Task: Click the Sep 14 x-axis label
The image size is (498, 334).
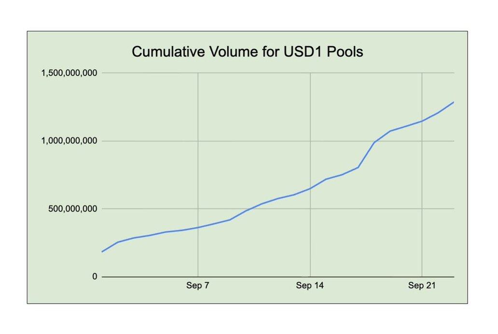Action: (310, 285)
